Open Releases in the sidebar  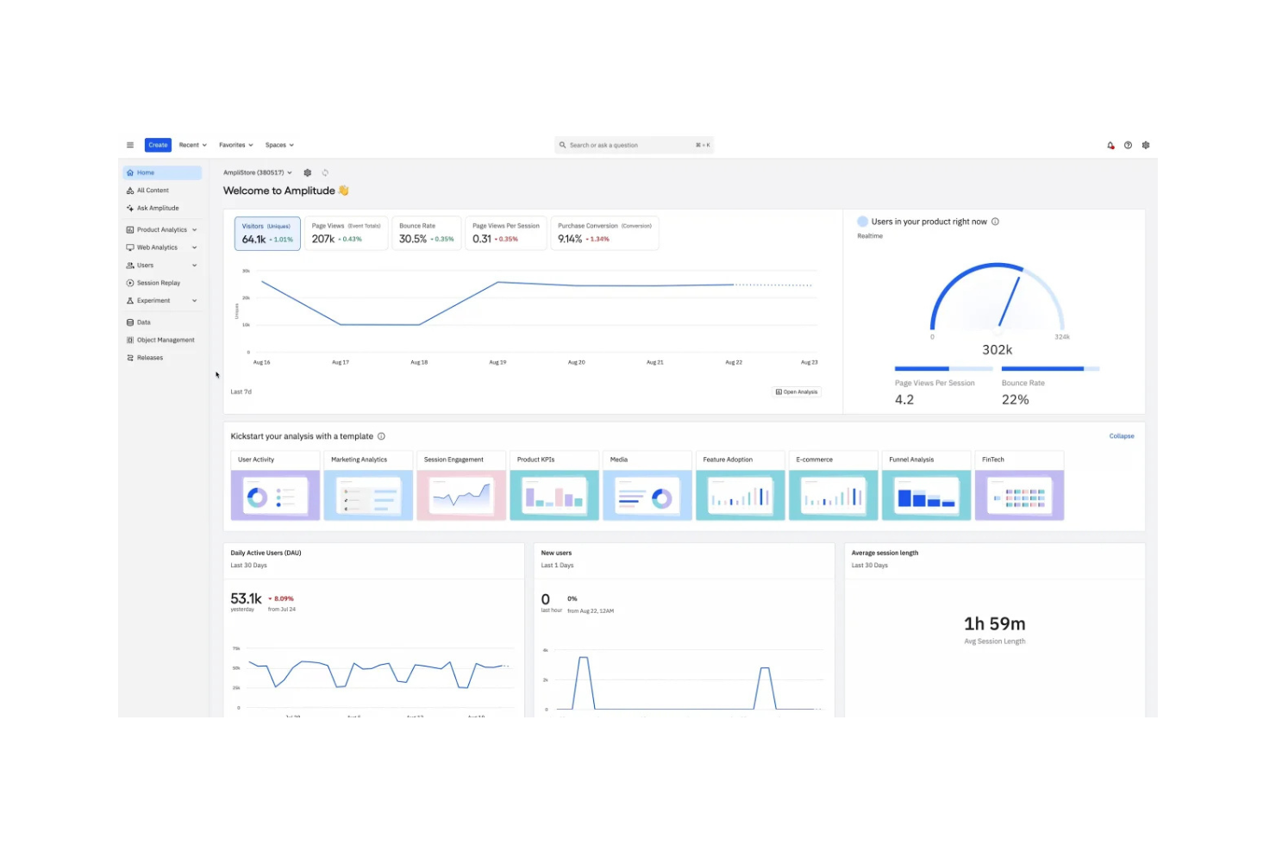pyautogui.click(x=162, y=358)
